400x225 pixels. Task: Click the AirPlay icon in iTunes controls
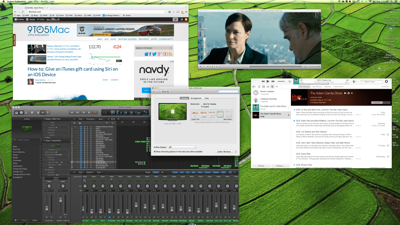point(289,81)
